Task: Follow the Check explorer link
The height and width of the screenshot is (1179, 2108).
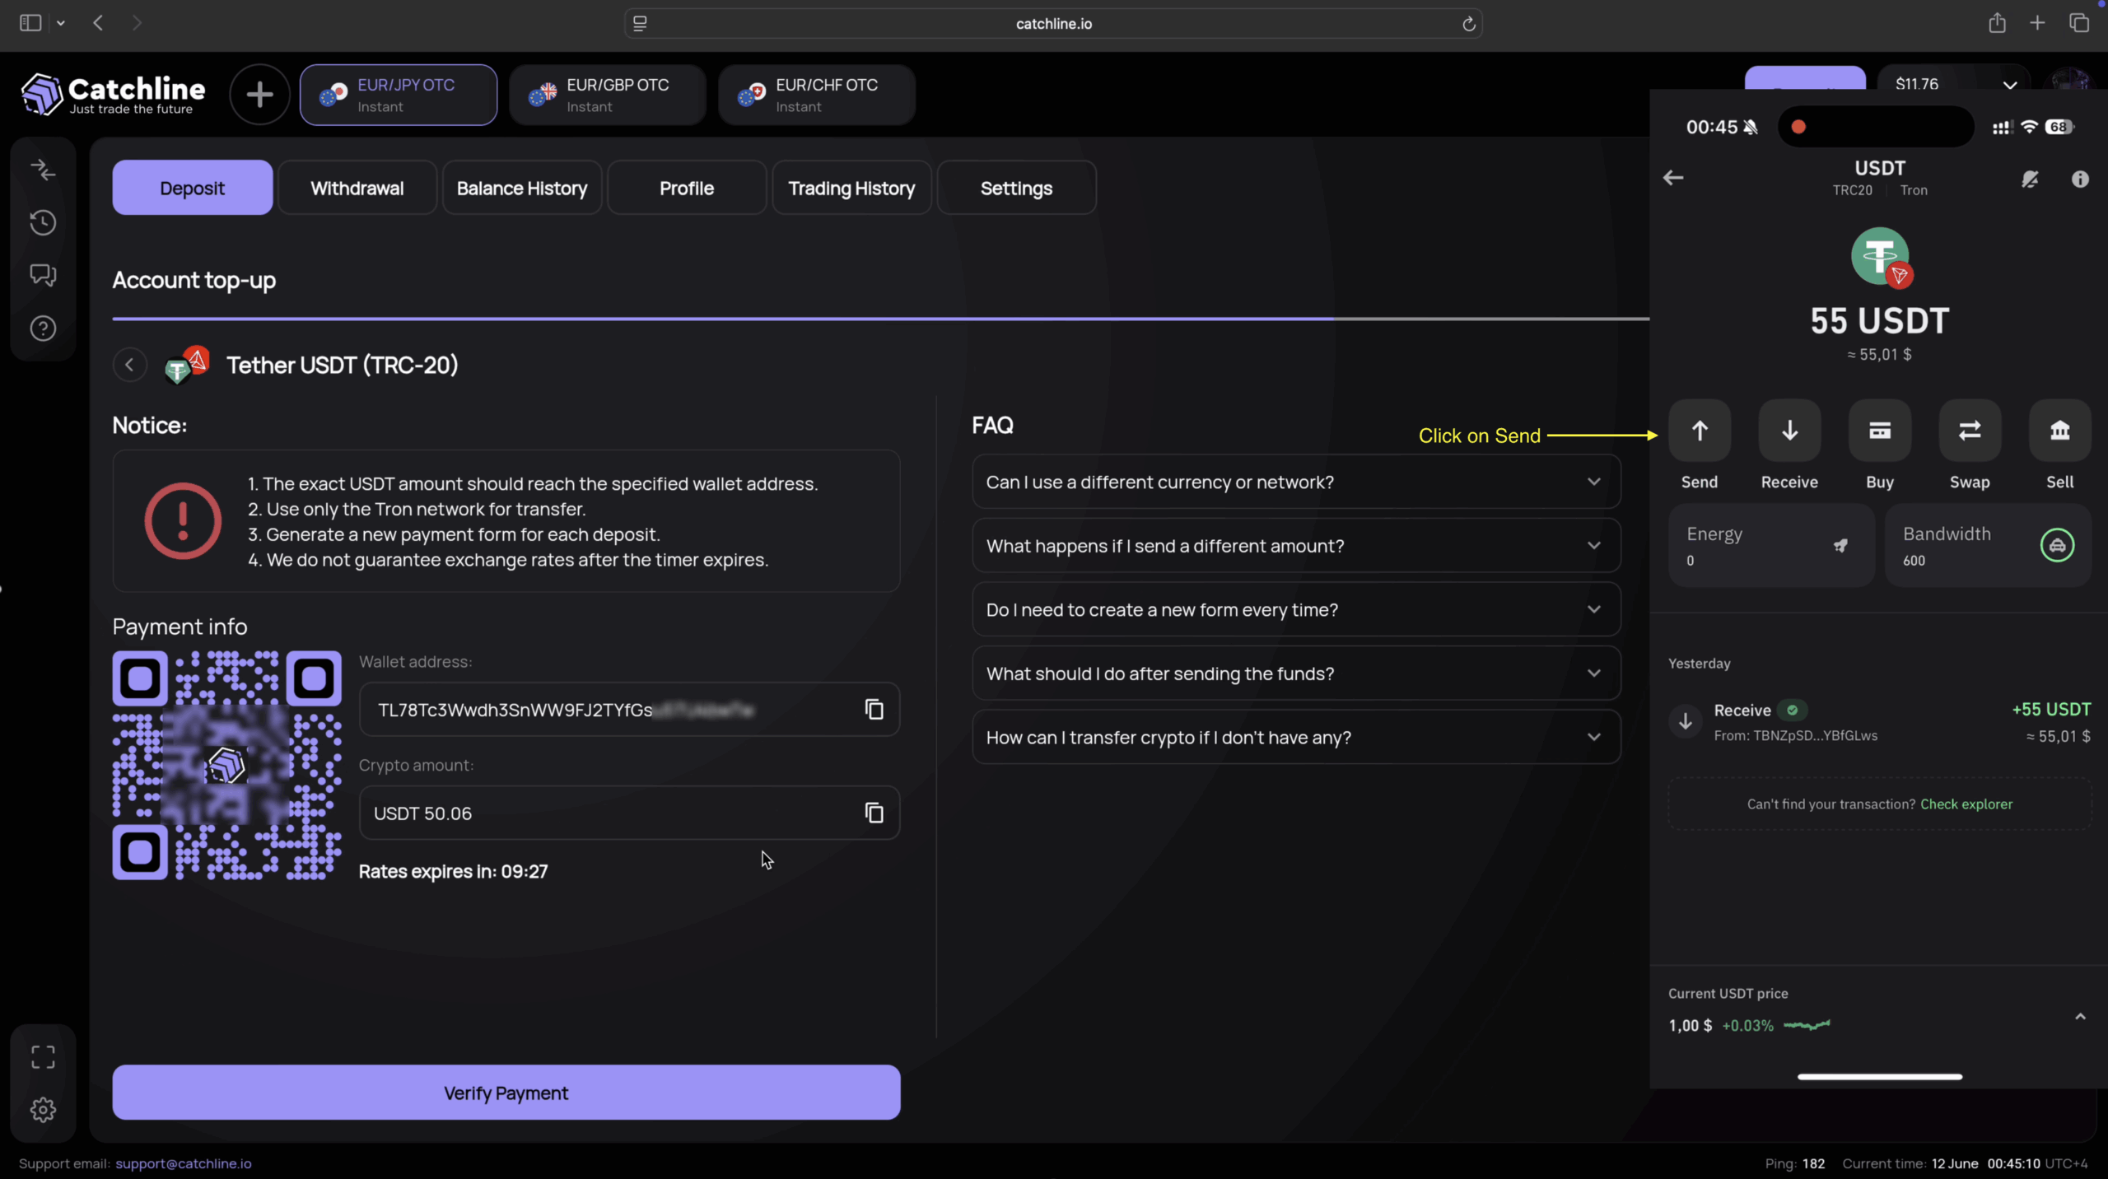Action: (x=1966, y=804)
